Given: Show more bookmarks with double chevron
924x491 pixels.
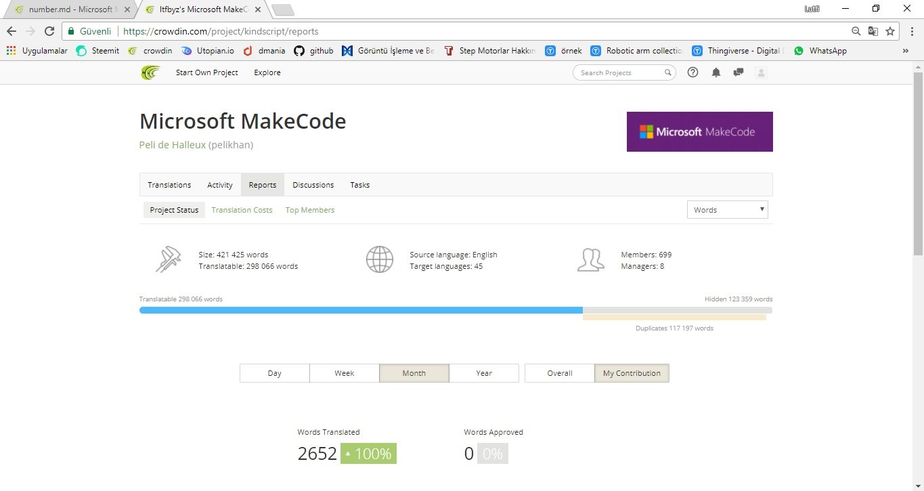Looking at the screenshot, I should tap(906, 51).
